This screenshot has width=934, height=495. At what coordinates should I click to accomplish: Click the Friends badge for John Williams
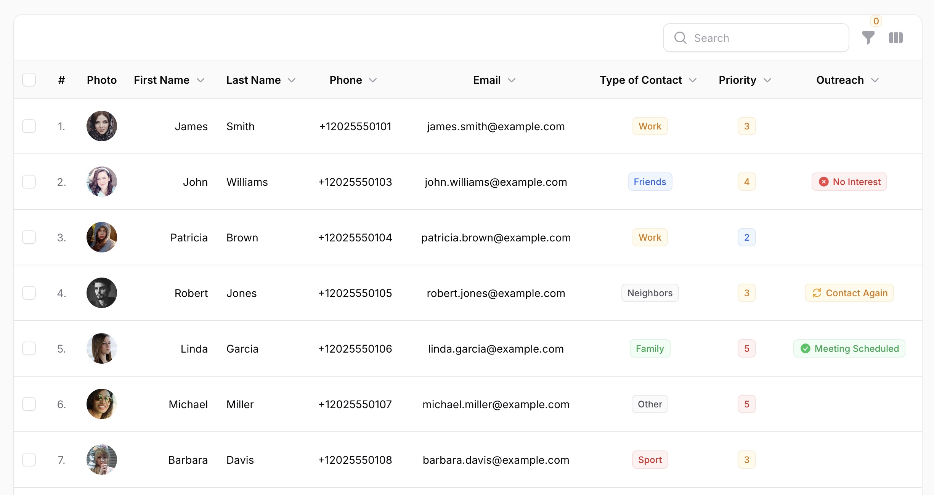coord(650,182)
